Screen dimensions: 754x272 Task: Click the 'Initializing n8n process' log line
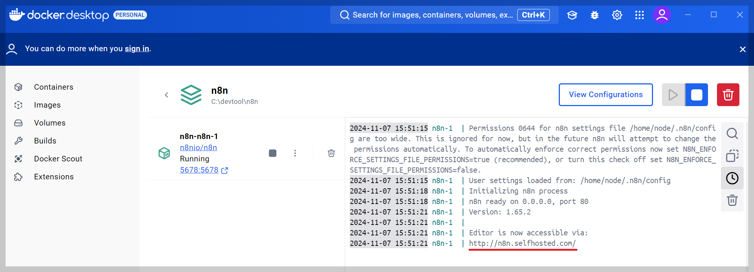[518, 191]
